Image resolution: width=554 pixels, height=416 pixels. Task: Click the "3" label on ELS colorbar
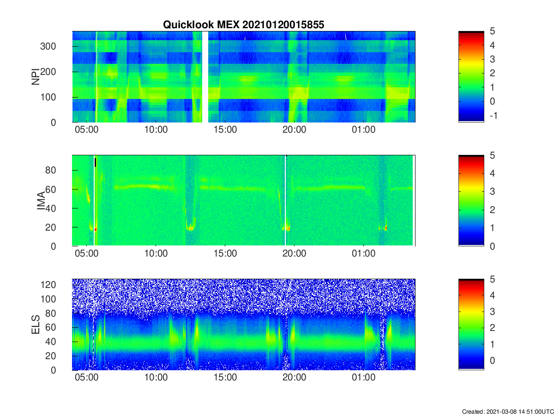click(492, 311)
